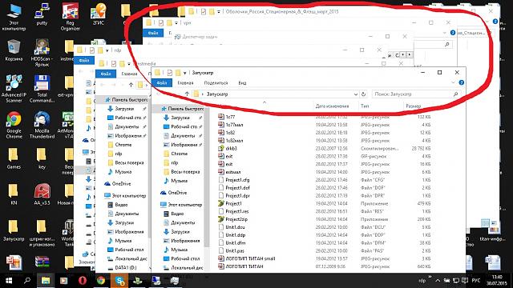Open quick access toolbar dropdown arrow in title
The image size is (513, 288).
pos(185,73)
